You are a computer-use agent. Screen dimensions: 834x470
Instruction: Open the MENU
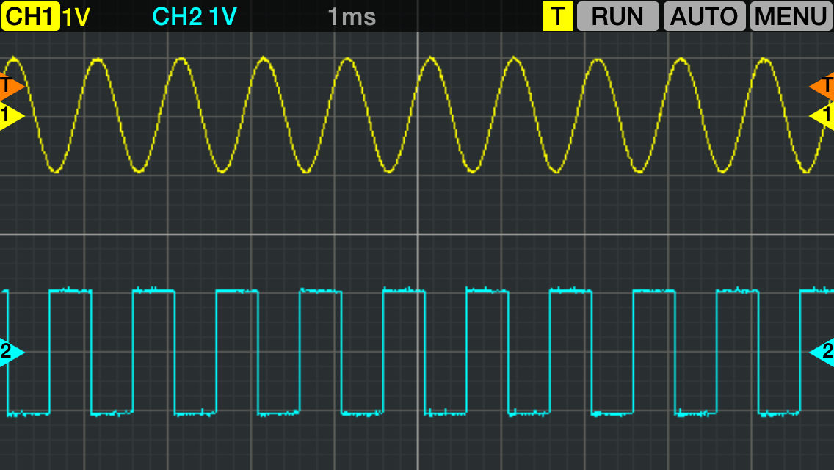(791, 16)
